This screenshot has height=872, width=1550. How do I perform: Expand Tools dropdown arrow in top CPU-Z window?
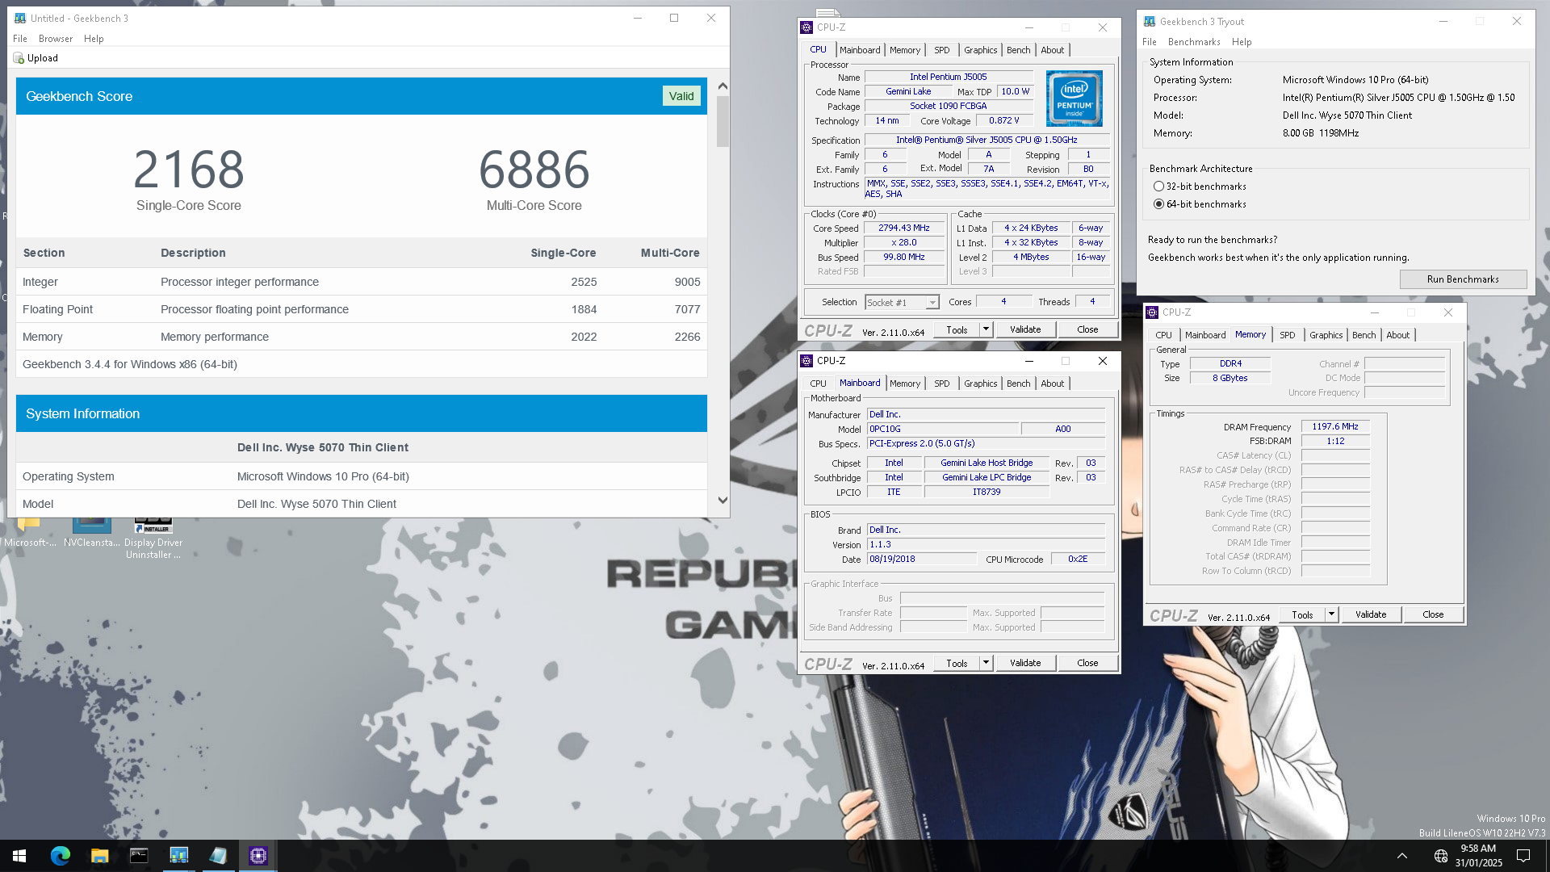986,329
